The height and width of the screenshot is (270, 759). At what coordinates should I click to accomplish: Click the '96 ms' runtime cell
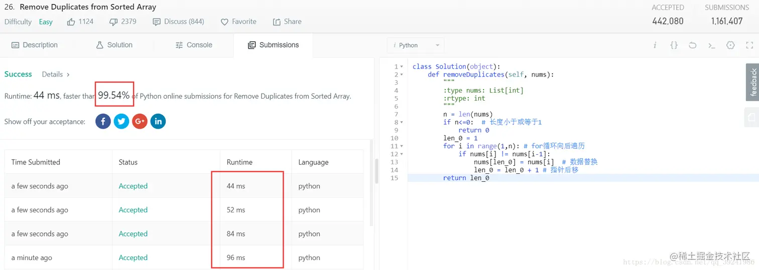tap(236, 258)
